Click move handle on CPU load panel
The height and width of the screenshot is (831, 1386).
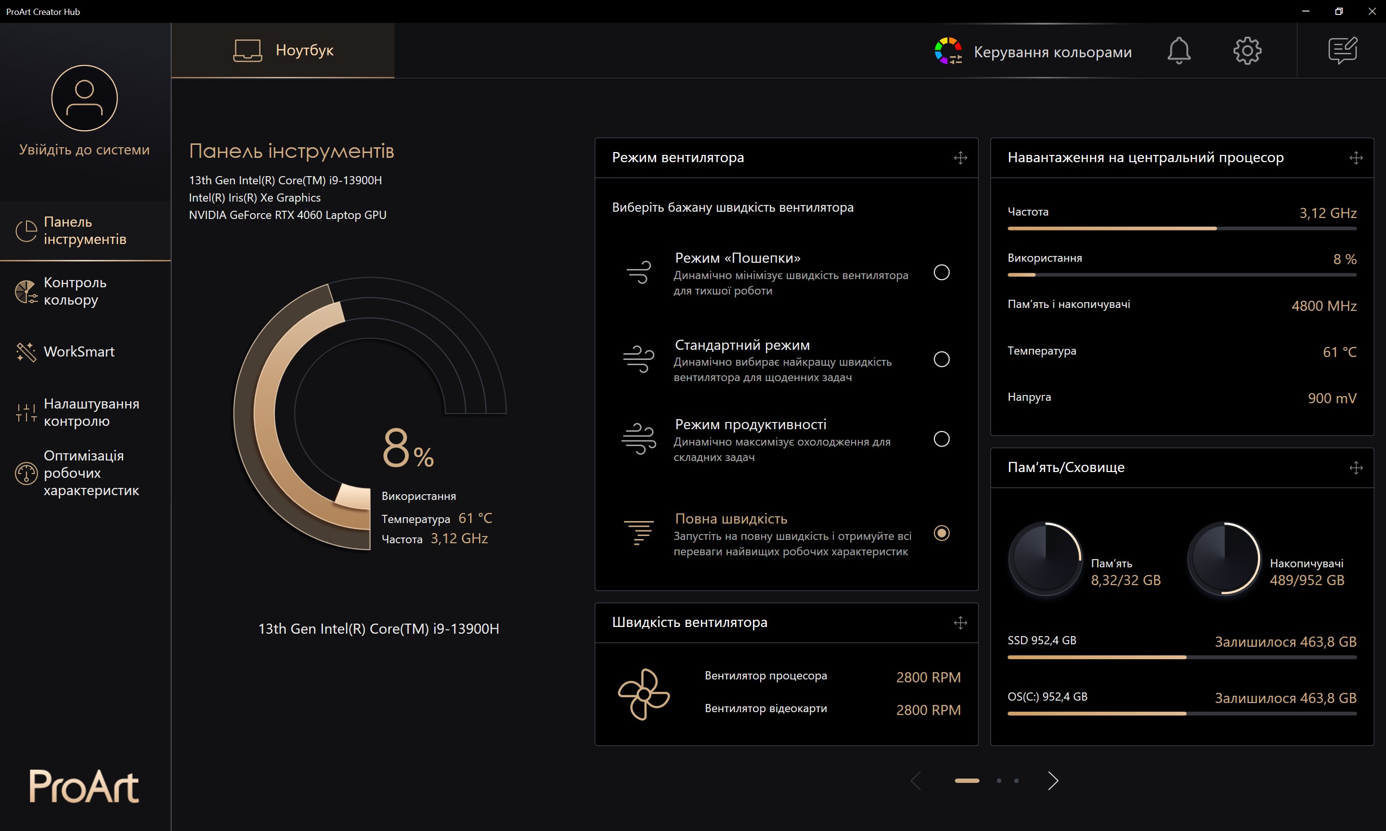[x=1356, y=158]
